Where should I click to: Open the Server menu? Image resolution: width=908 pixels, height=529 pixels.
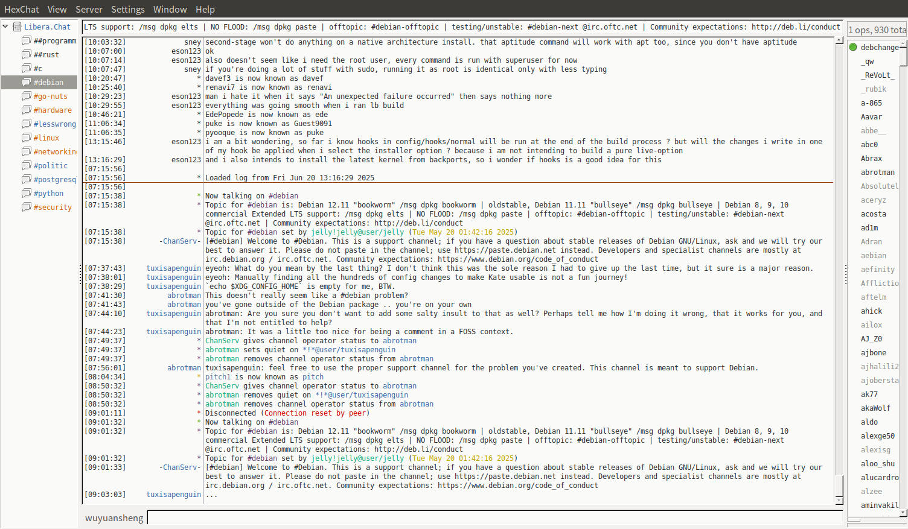[89, 9]
